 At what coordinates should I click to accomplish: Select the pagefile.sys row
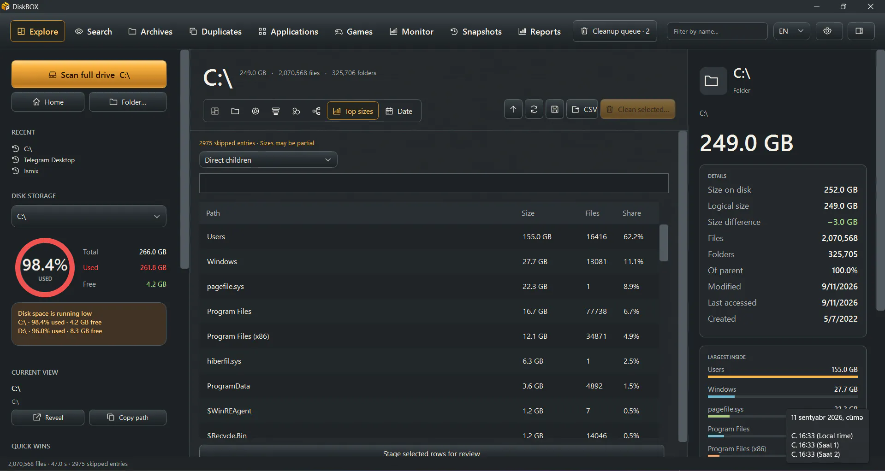pyautogui.click(x=429, y=287)
